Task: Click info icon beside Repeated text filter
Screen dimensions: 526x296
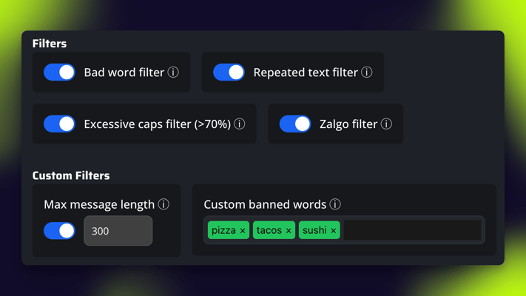Action: point(367,73)
